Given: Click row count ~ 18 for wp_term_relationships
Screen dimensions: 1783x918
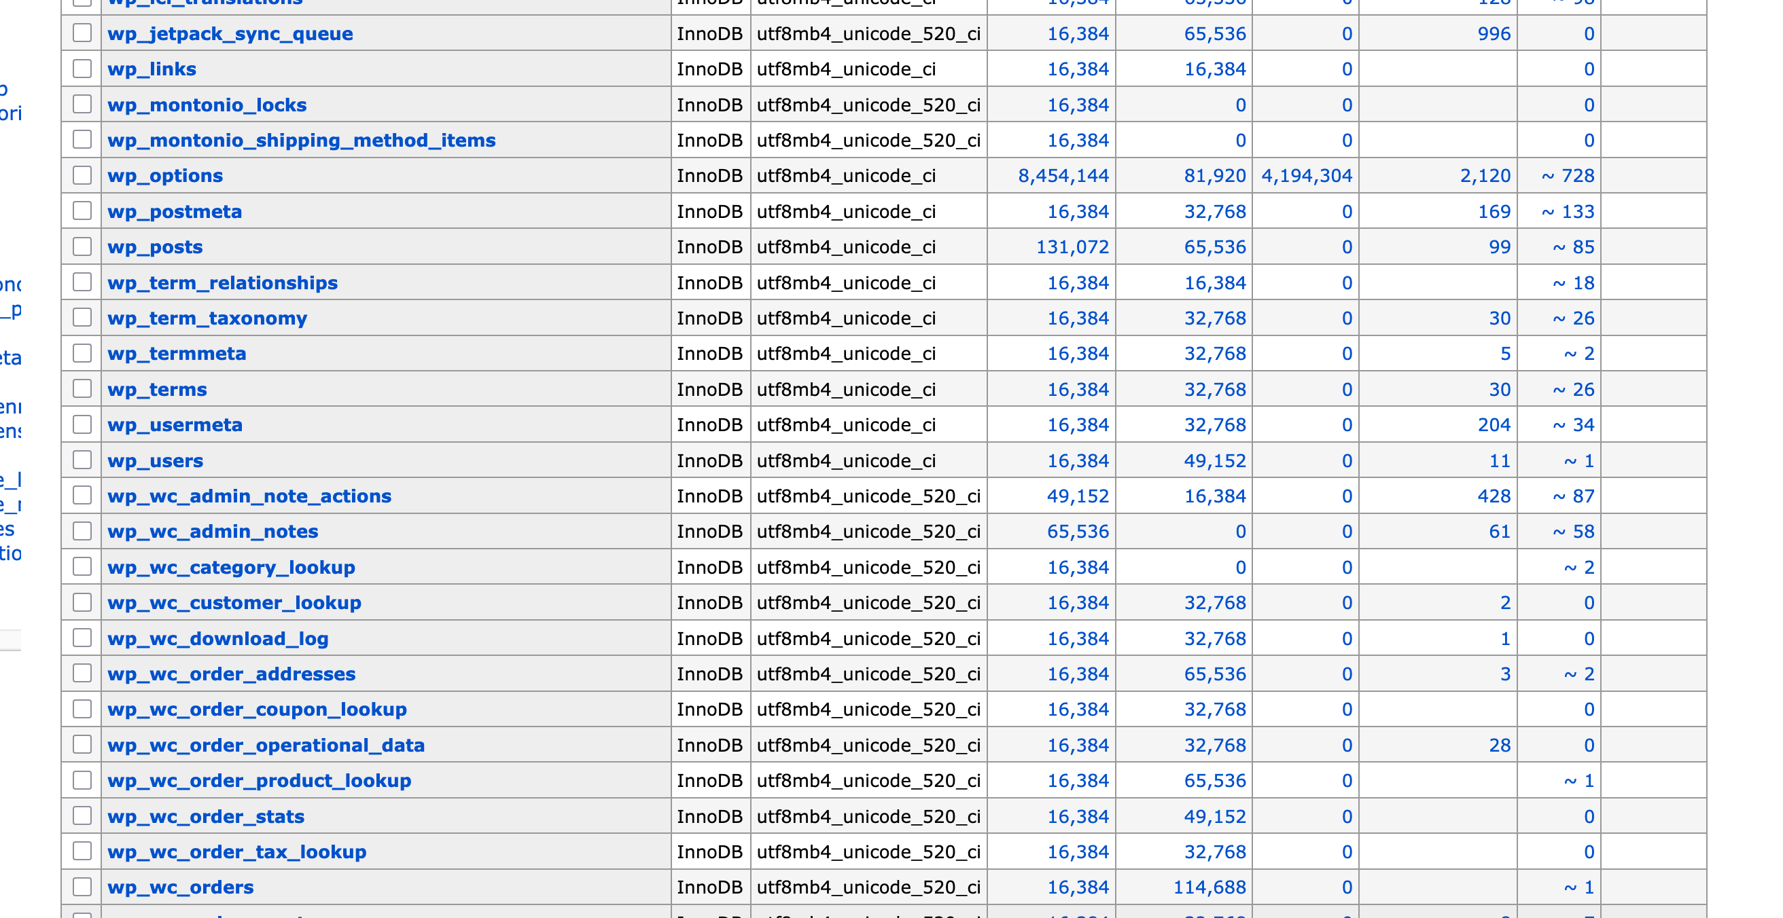Looking at the screenshot, I should coord(1572,283).
